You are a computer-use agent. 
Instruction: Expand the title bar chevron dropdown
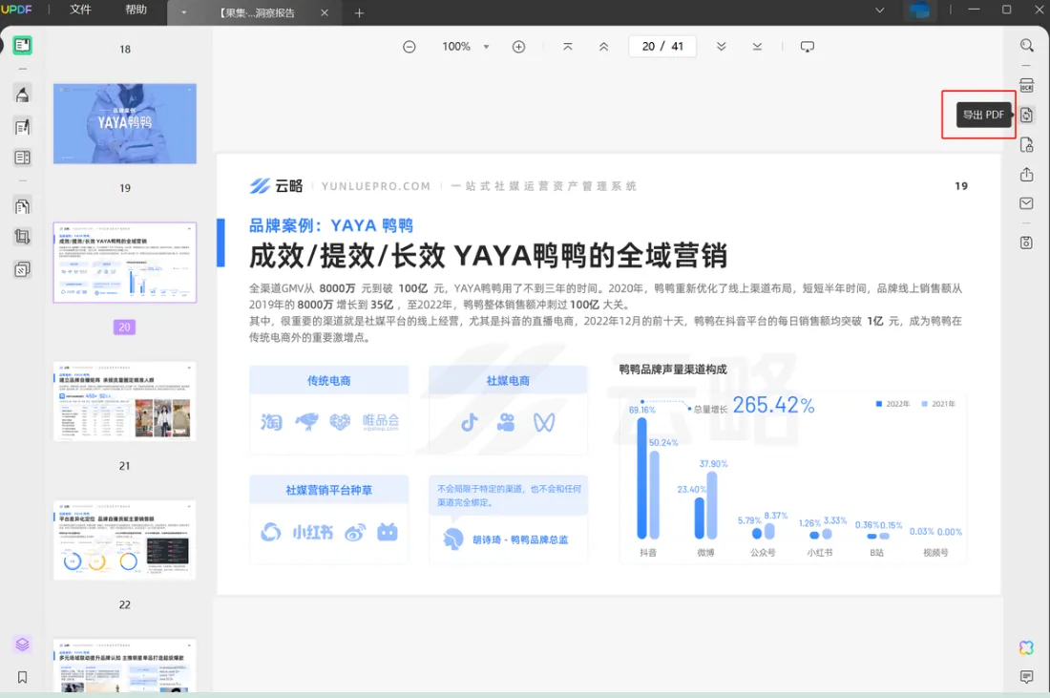coord(880,11)
